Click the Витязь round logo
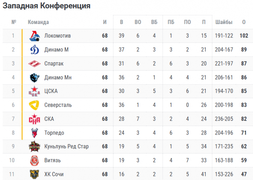This screenshot has width=253, height=180. (x=34, y=161)
